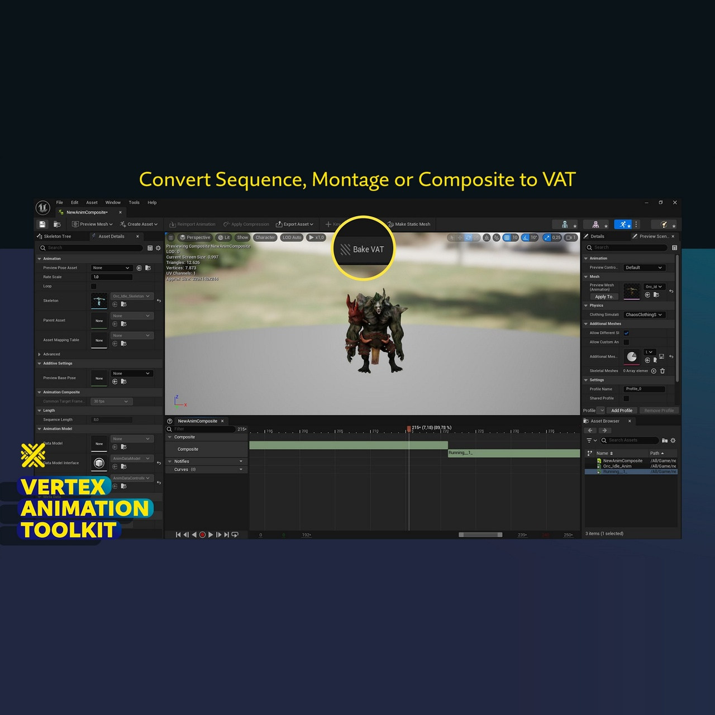Collapse the Additive Settings section
The image size is (715, 715).
tap(39, 364)
